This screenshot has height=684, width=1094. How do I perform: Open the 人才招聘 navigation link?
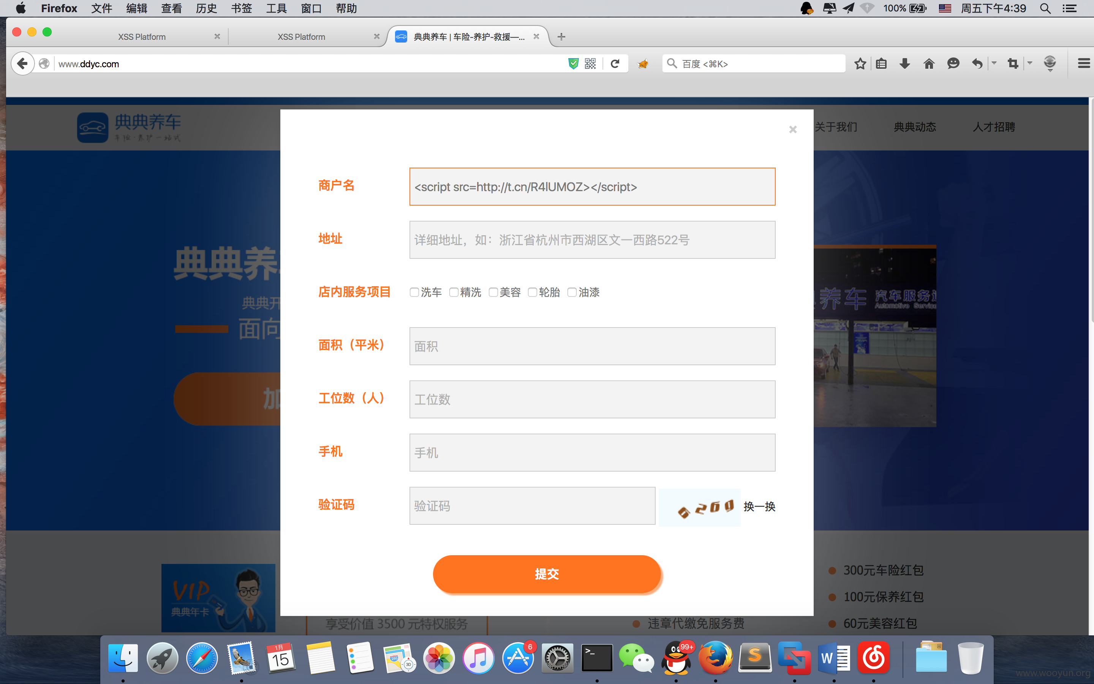pyautogui.click(x=994, y=127)
